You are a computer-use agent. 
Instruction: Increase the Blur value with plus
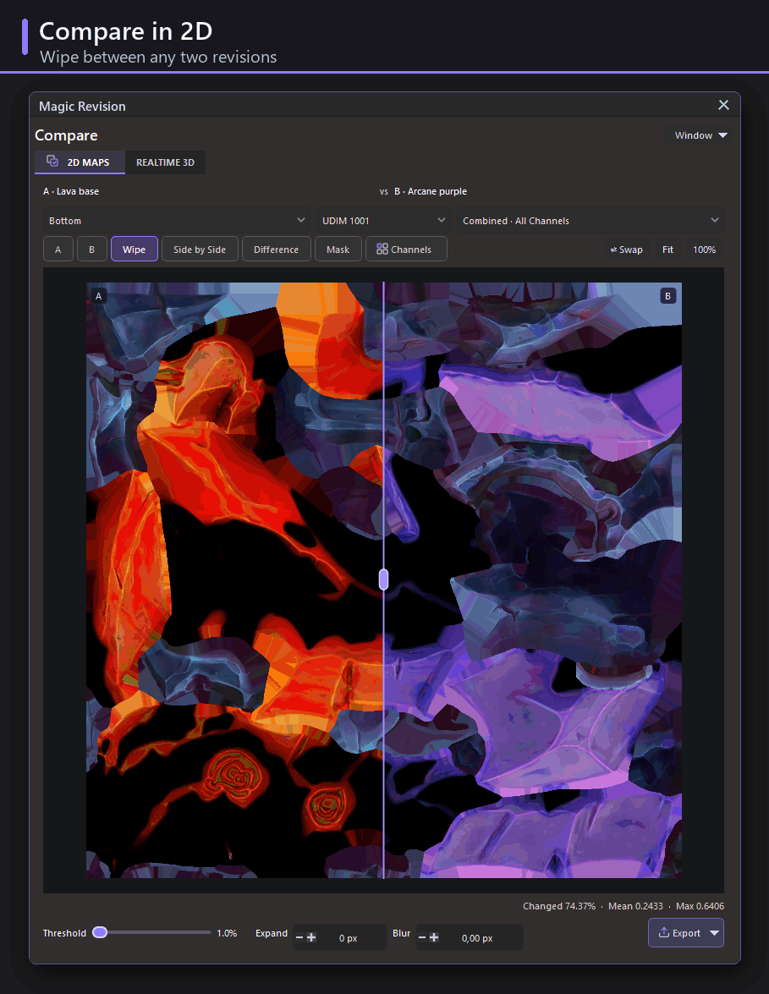pos(434,937)
